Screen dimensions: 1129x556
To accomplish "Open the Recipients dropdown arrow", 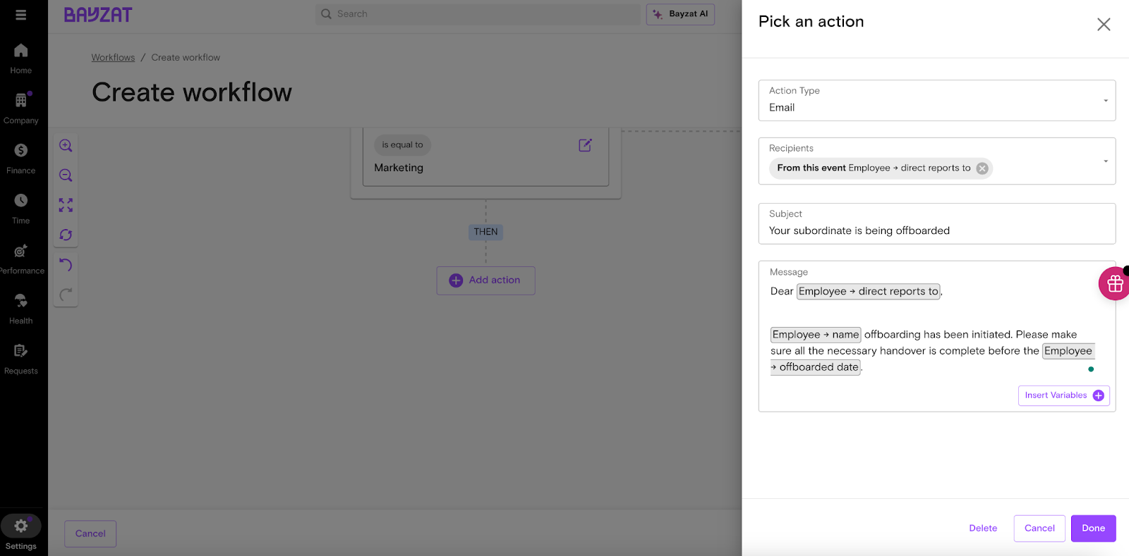I will pyautogui.click(x=1105, y=161).
